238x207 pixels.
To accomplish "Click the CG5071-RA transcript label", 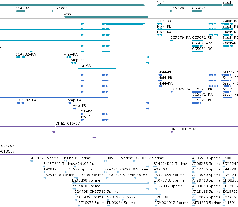I will 202,43.
